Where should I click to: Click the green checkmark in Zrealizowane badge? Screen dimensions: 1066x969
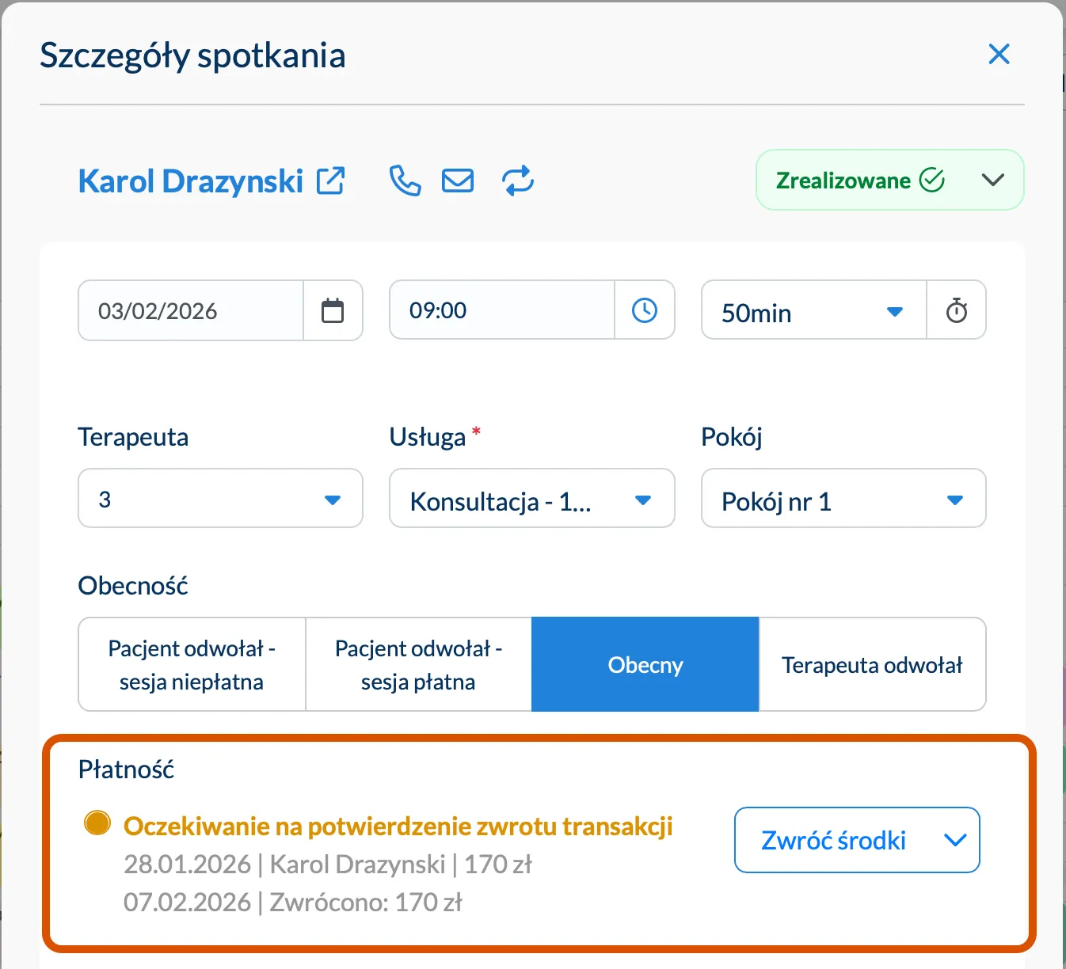pos(935,180)
